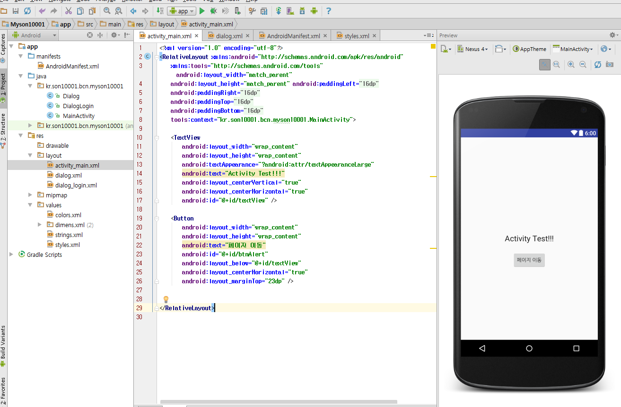Open the preview orientation dropdown
621x407 pixels.
(500, 49)
